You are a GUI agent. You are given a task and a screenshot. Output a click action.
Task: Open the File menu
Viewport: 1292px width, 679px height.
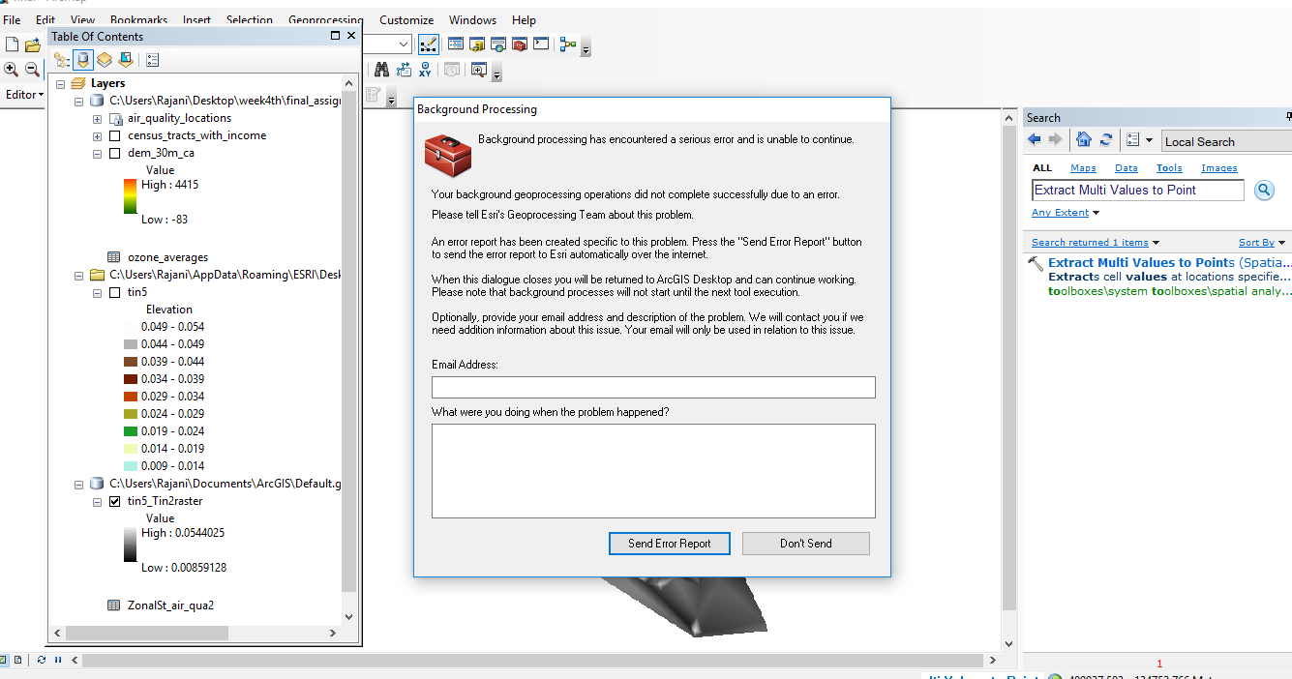12,19
